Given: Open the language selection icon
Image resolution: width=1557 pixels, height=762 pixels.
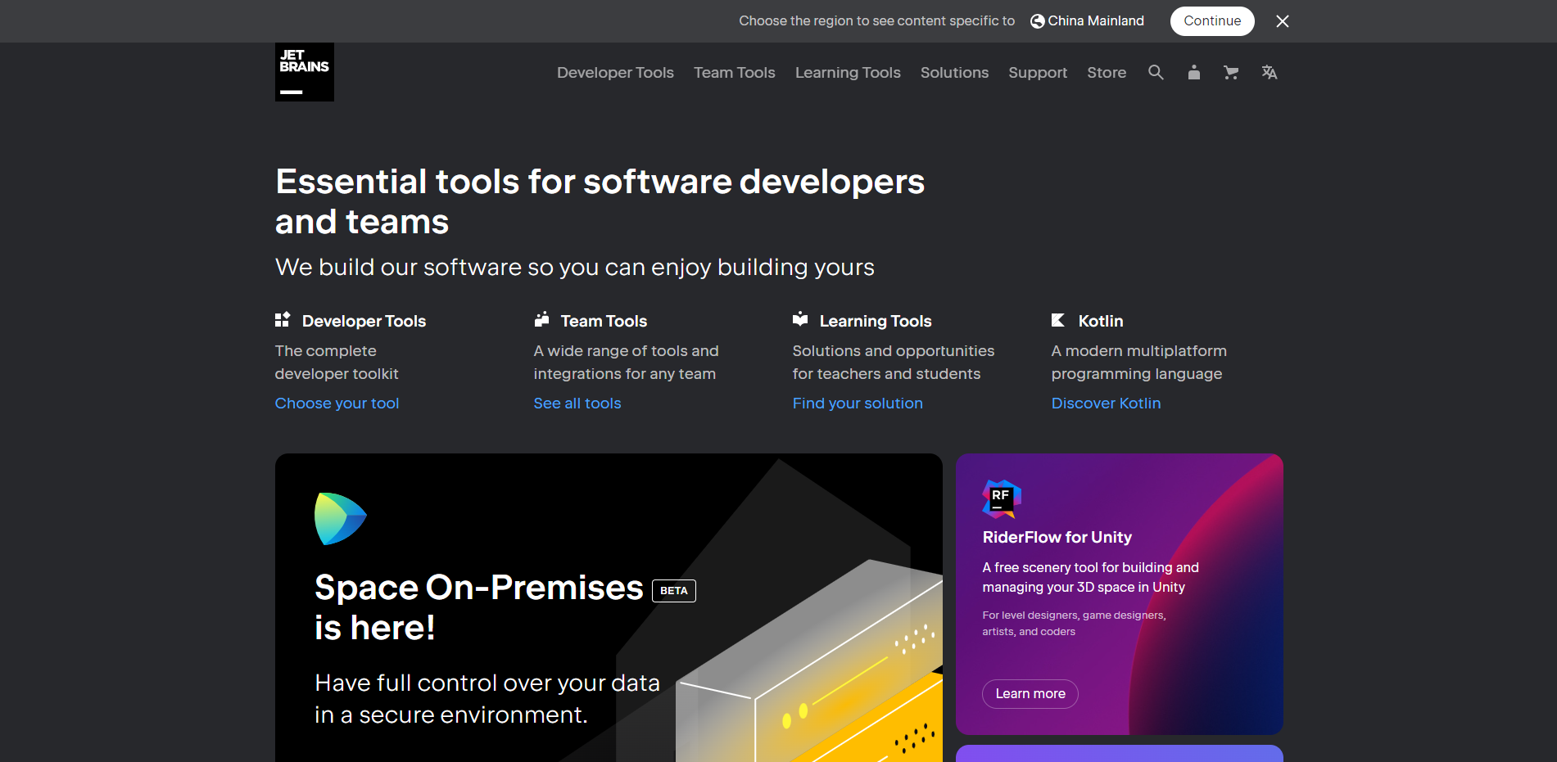Looking at the screenshot, I should point(1270,72).
